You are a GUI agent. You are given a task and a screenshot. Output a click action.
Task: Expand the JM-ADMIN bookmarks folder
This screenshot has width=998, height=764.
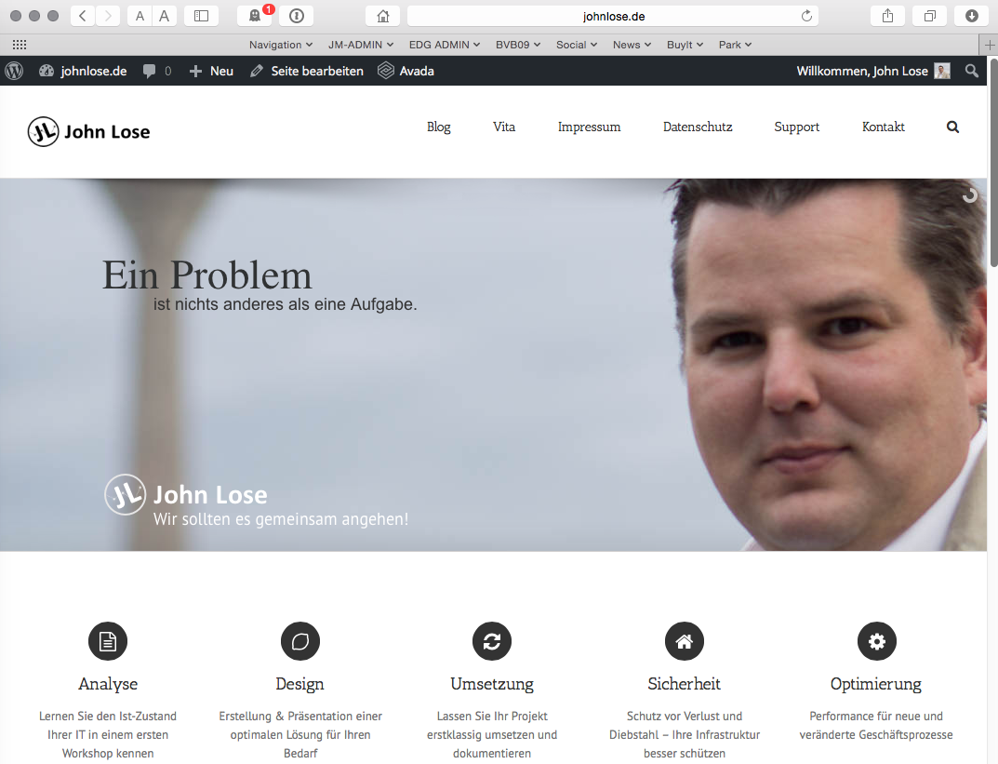(361, 45)
